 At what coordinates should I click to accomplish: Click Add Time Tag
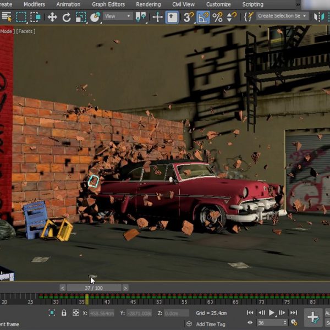[x=211, y=324]
